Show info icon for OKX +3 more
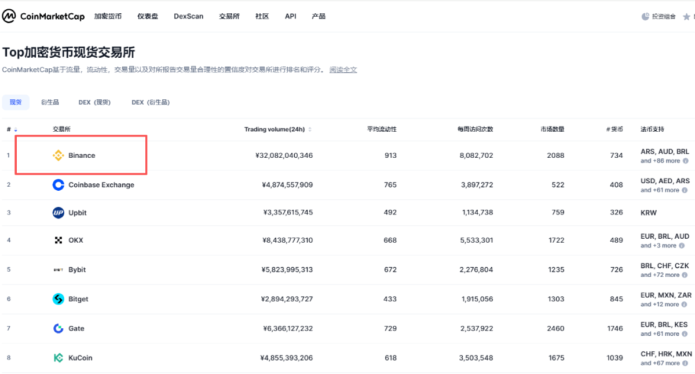 coord(682,246)
